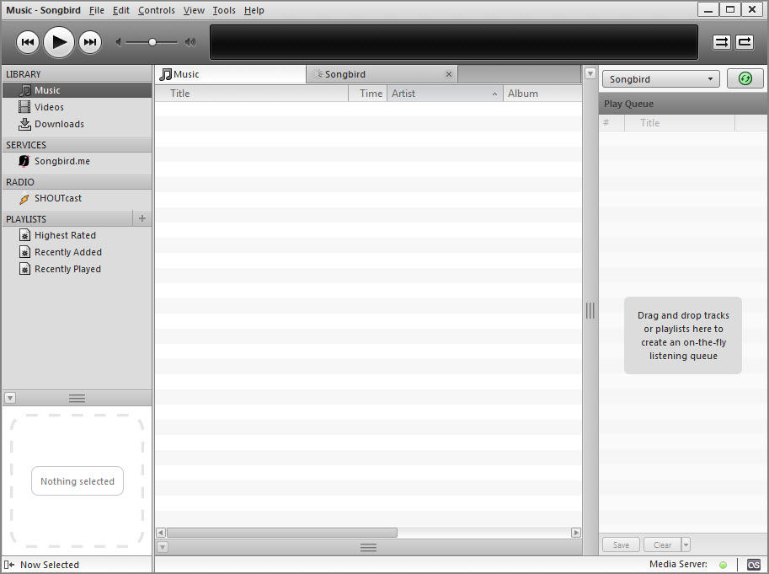Click the Highest Rated smart playlist icon
This screenshot has width=769, height=574.
point(24,235)
